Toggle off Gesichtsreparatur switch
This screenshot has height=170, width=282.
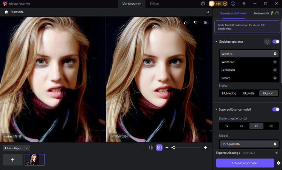pyautogui.click(x=276, y=42)
